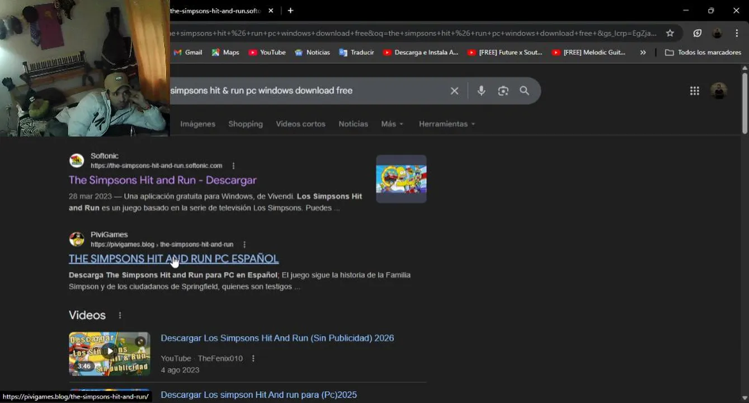Open the Chrome three-dot menu
This screenshot has width=749, height=403.
[x=738, y=33]
